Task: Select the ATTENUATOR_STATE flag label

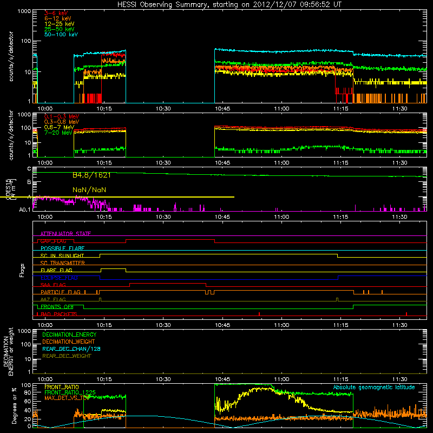Action: pos(65,234)
